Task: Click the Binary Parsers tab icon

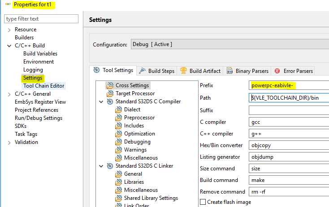Action: 230,71
